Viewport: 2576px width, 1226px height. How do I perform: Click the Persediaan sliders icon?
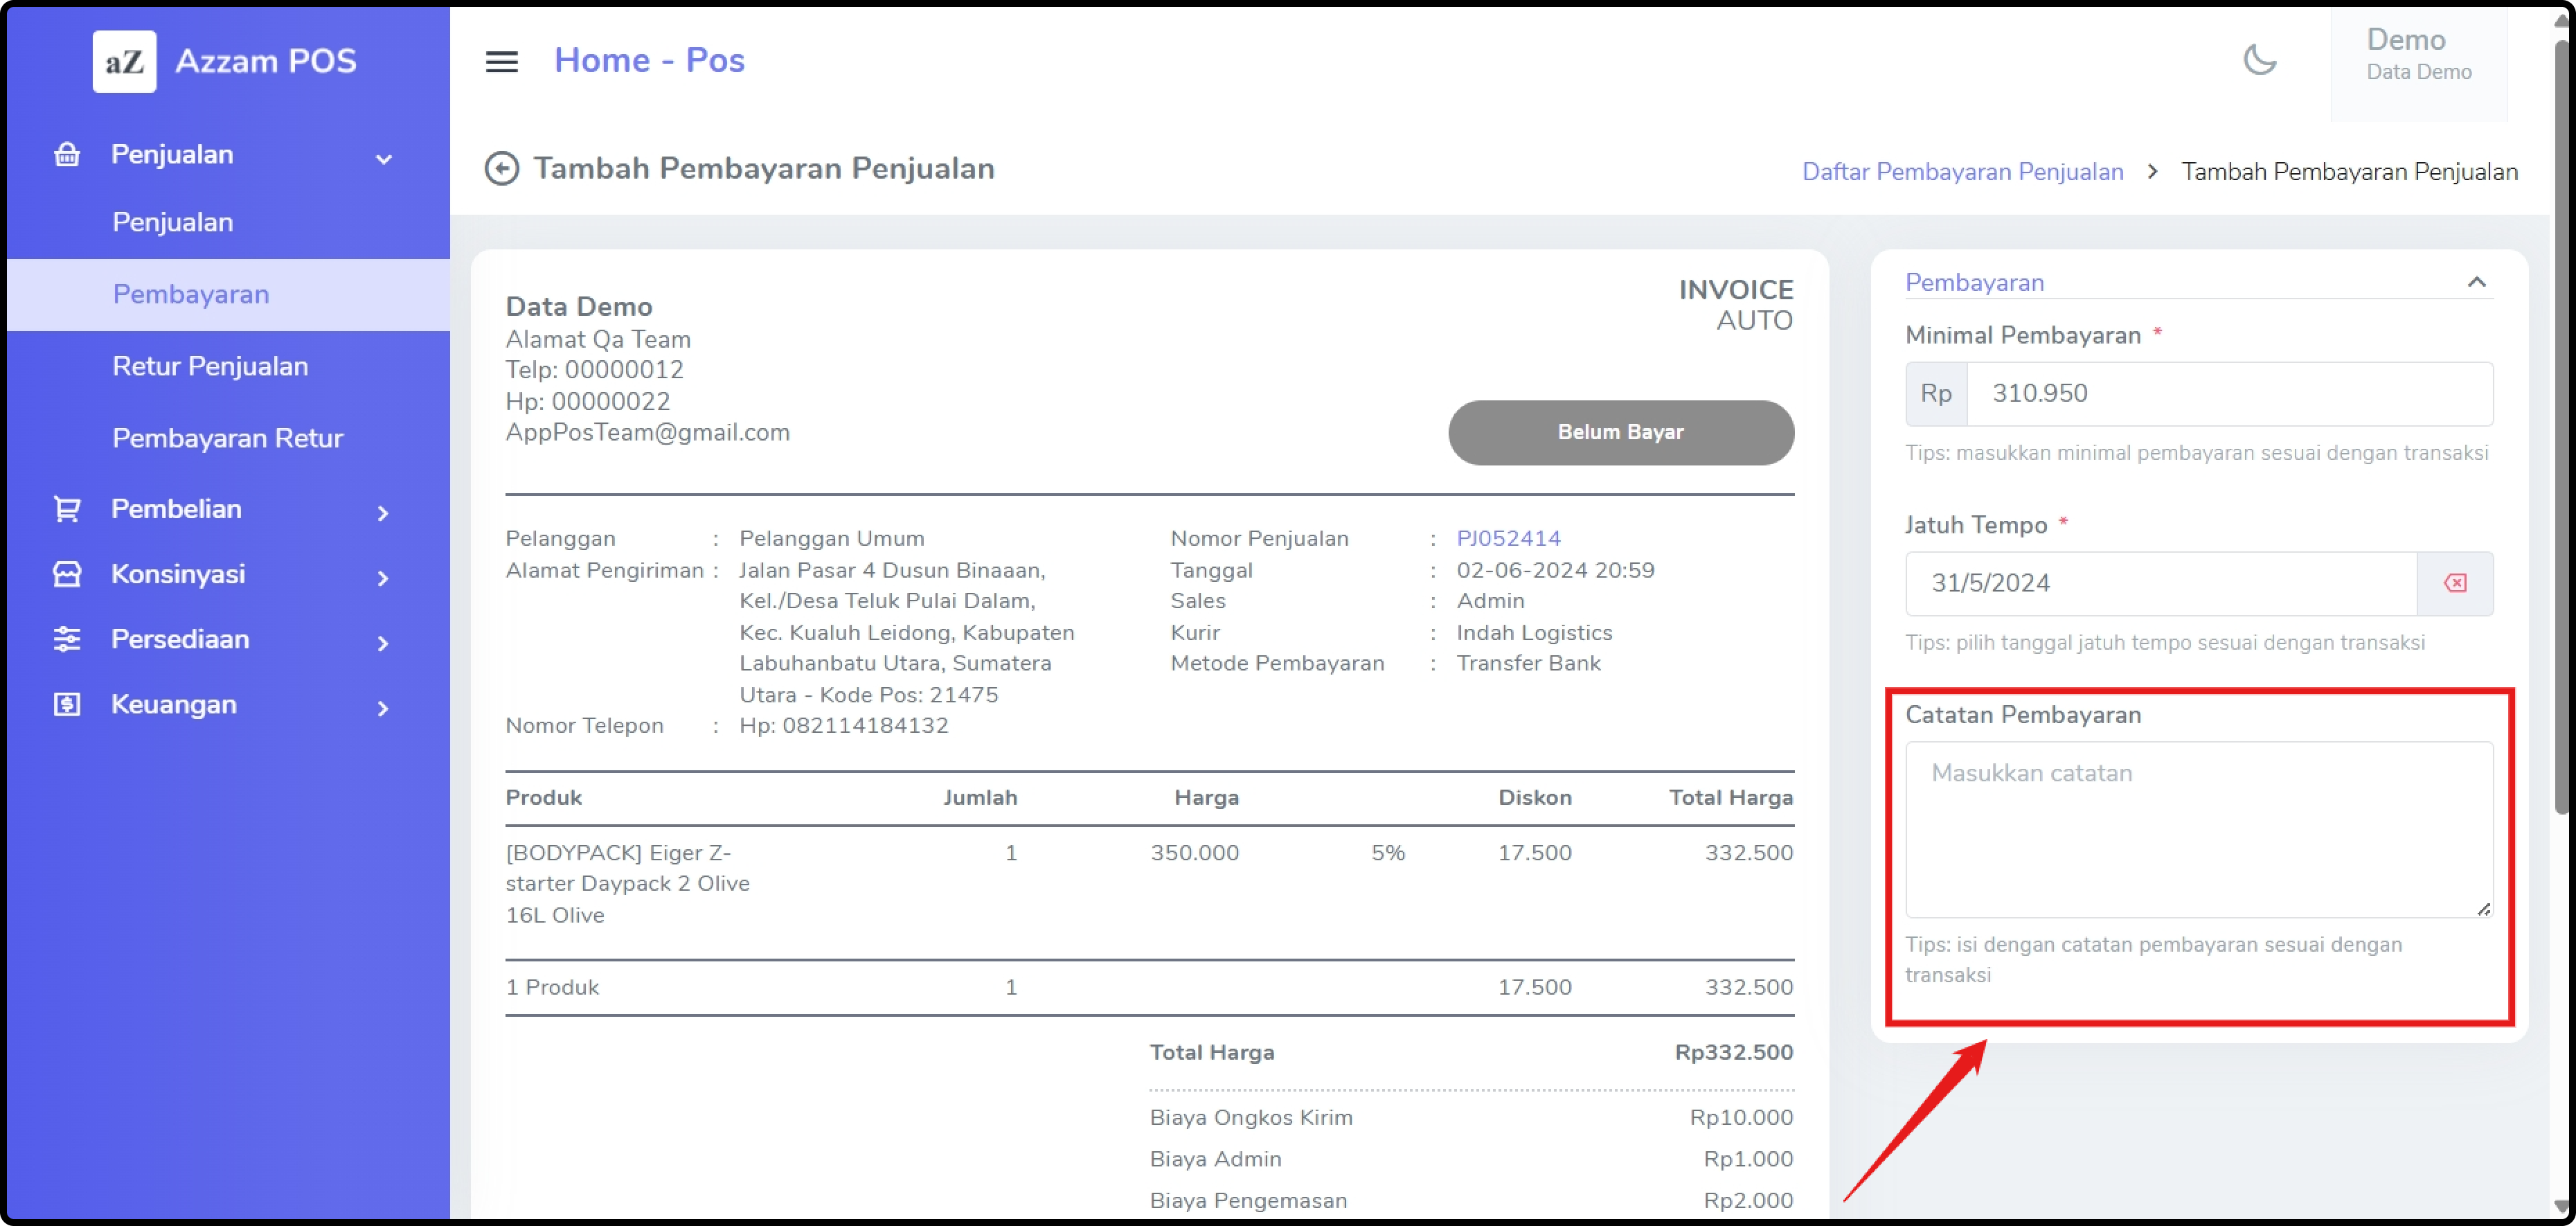click(x=67, y=639)
